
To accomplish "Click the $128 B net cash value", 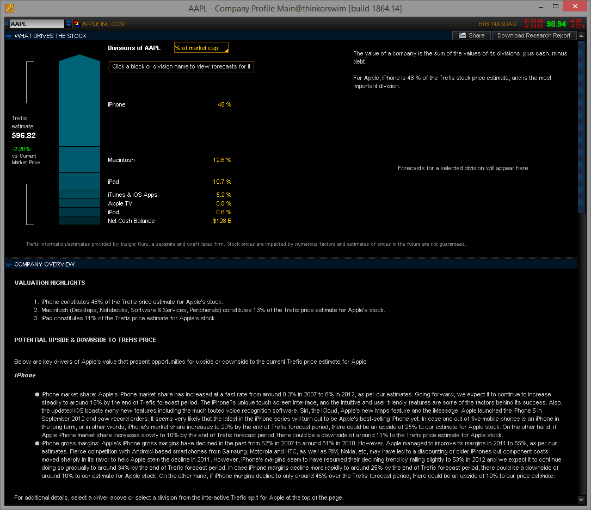I will tap(222, 221).
